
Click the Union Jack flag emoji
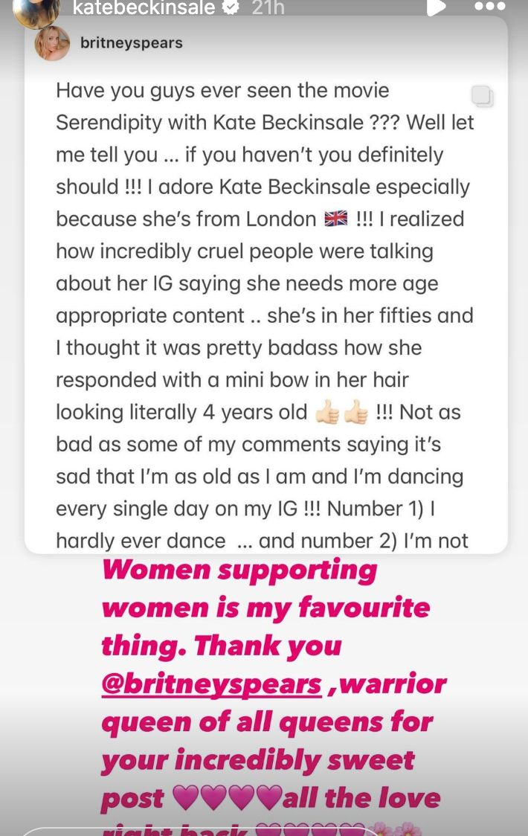click(336, 219)
